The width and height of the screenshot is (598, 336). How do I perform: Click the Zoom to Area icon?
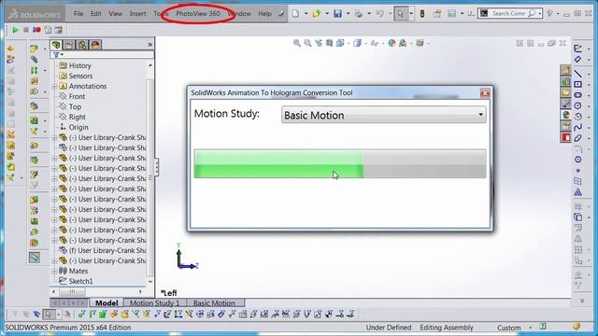click(x=307, y=44)
